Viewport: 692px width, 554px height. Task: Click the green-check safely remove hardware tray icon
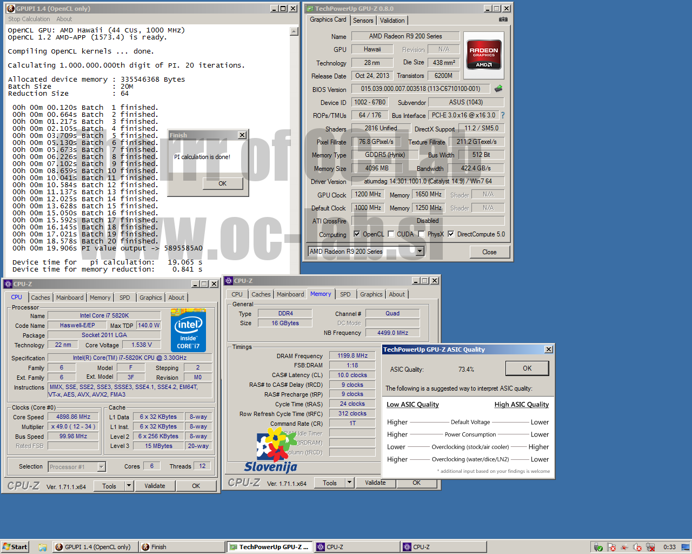point(598,547)
